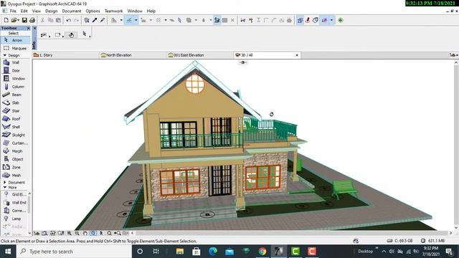This screenshot has width=459, height=258.
Task: Select the Slab tool
Action: click(x=16, y=102)
